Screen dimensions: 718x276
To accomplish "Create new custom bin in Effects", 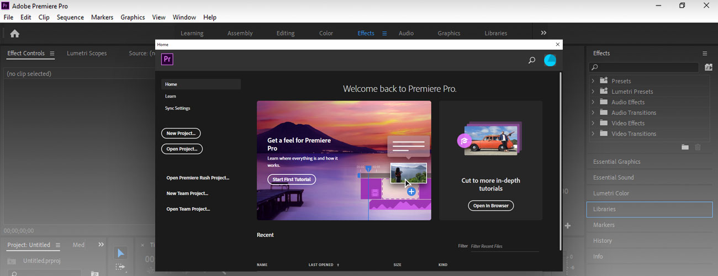I will (685, 147).
